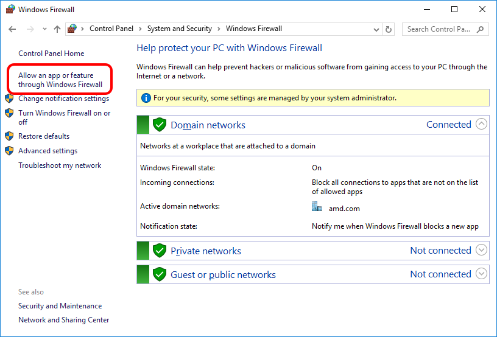Click the refresh button beside address bar

pos(390,29)
